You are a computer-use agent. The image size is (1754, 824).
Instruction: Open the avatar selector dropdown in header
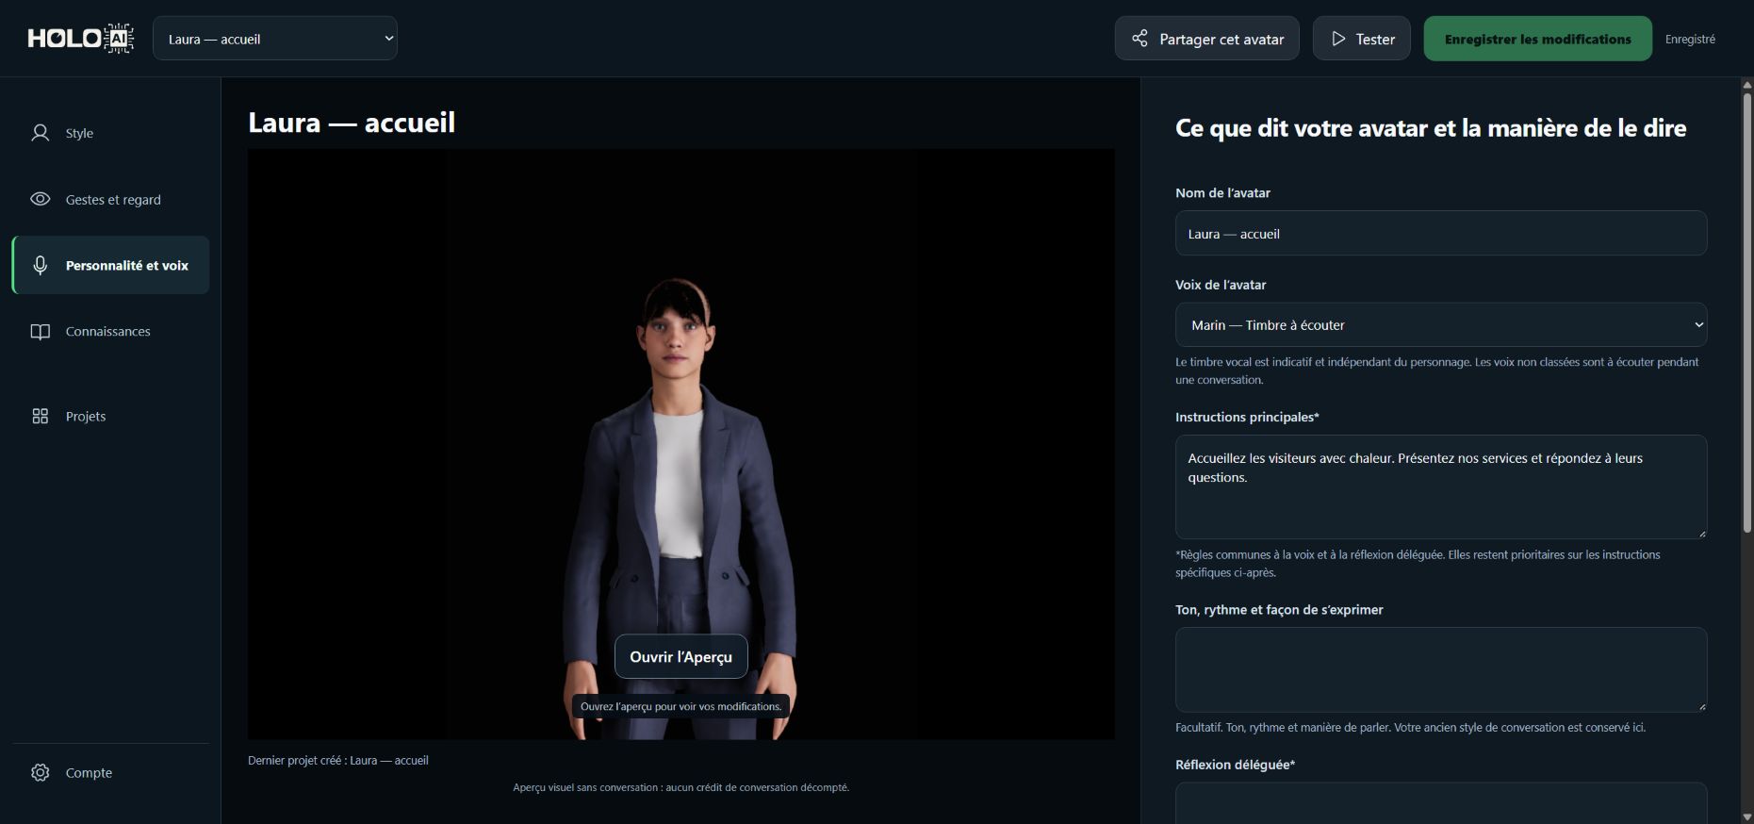[x=275, y=39]
